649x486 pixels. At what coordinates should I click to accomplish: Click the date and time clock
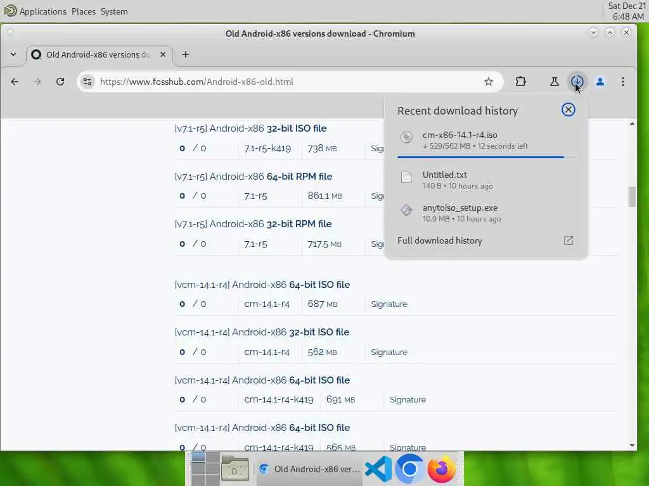point(627,11)
